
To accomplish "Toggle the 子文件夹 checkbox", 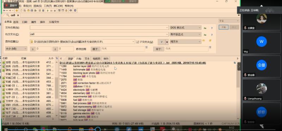I will pyautogui.click(x=137, y=42).
